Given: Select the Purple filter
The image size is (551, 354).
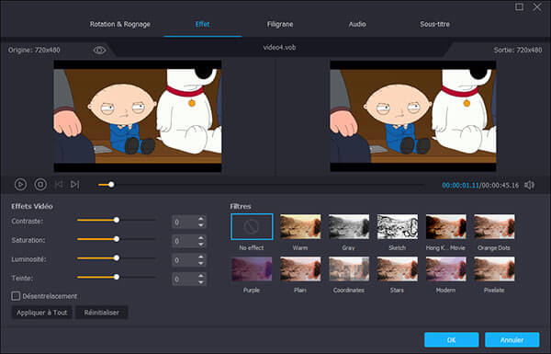Looking at the screenshot, I should click(x=252, y=268).
